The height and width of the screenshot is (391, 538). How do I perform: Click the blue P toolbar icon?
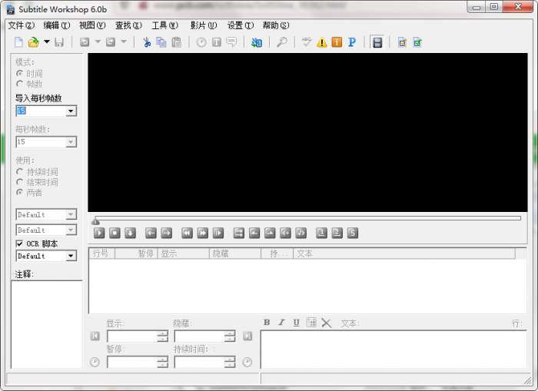[352, 42]
